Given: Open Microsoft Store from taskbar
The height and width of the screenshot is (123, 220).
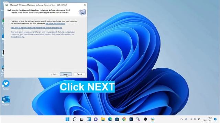Looking at the screenshot, I should (x=117, y=119).
